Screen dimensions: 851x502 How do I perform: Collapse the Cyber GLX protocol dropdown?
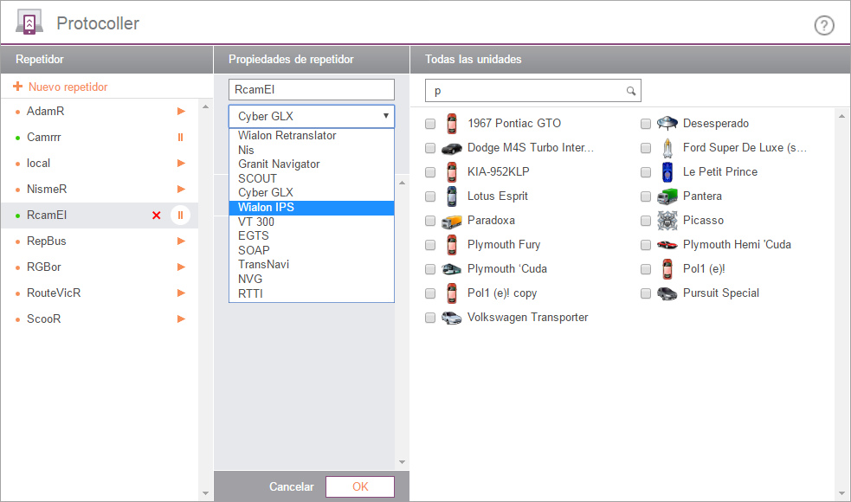(x=385, y=115)
